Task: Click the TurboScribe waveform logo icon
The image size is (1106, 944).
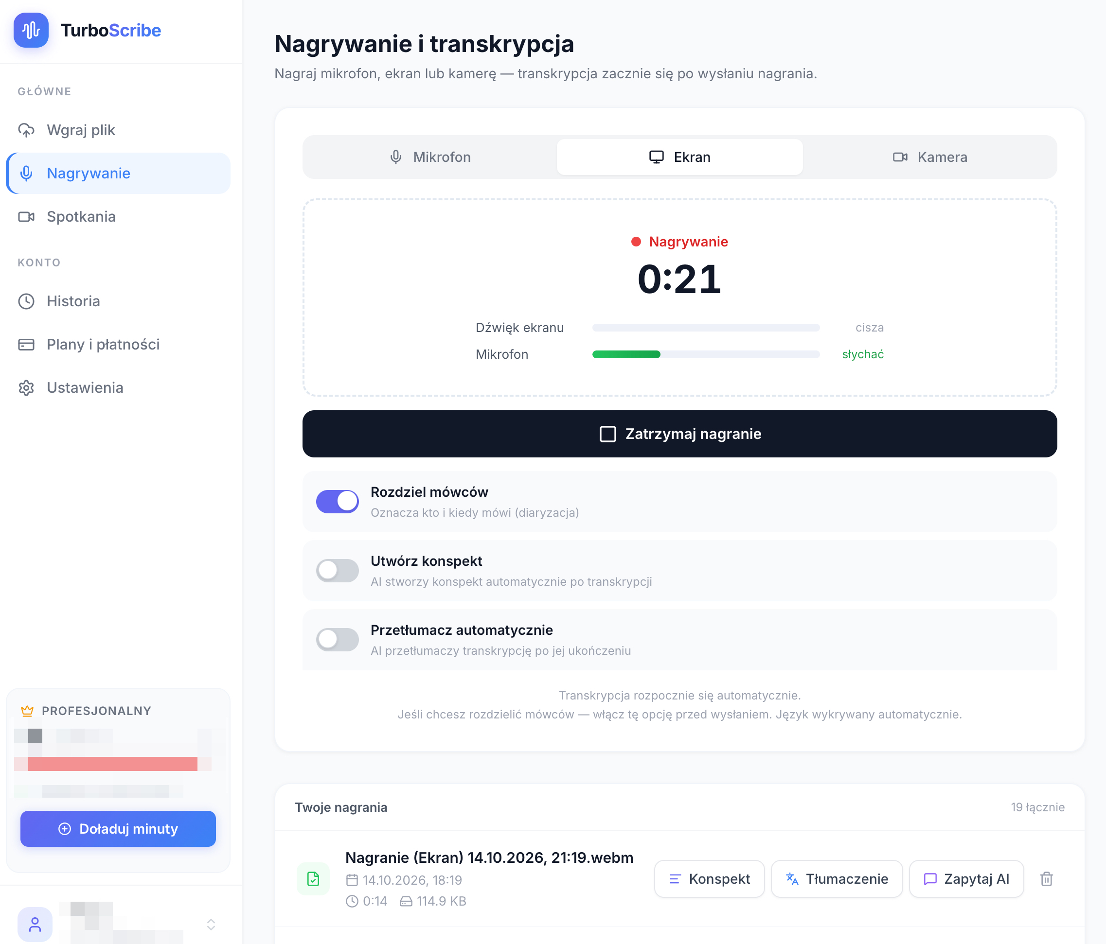Action: [x=31, y=31]
